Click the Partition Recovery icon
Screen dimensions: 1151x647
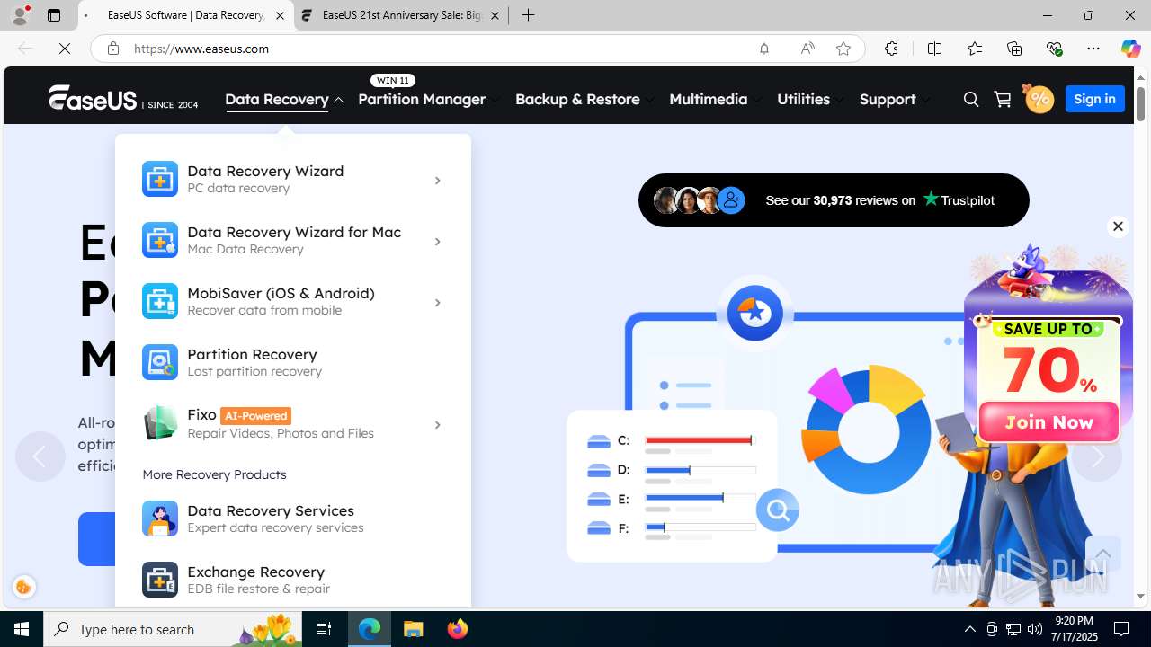click(160, 362)
